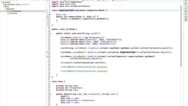The image size is (188, 106).
Task: Click the javaTest project icon
Action: coord(4,2)
